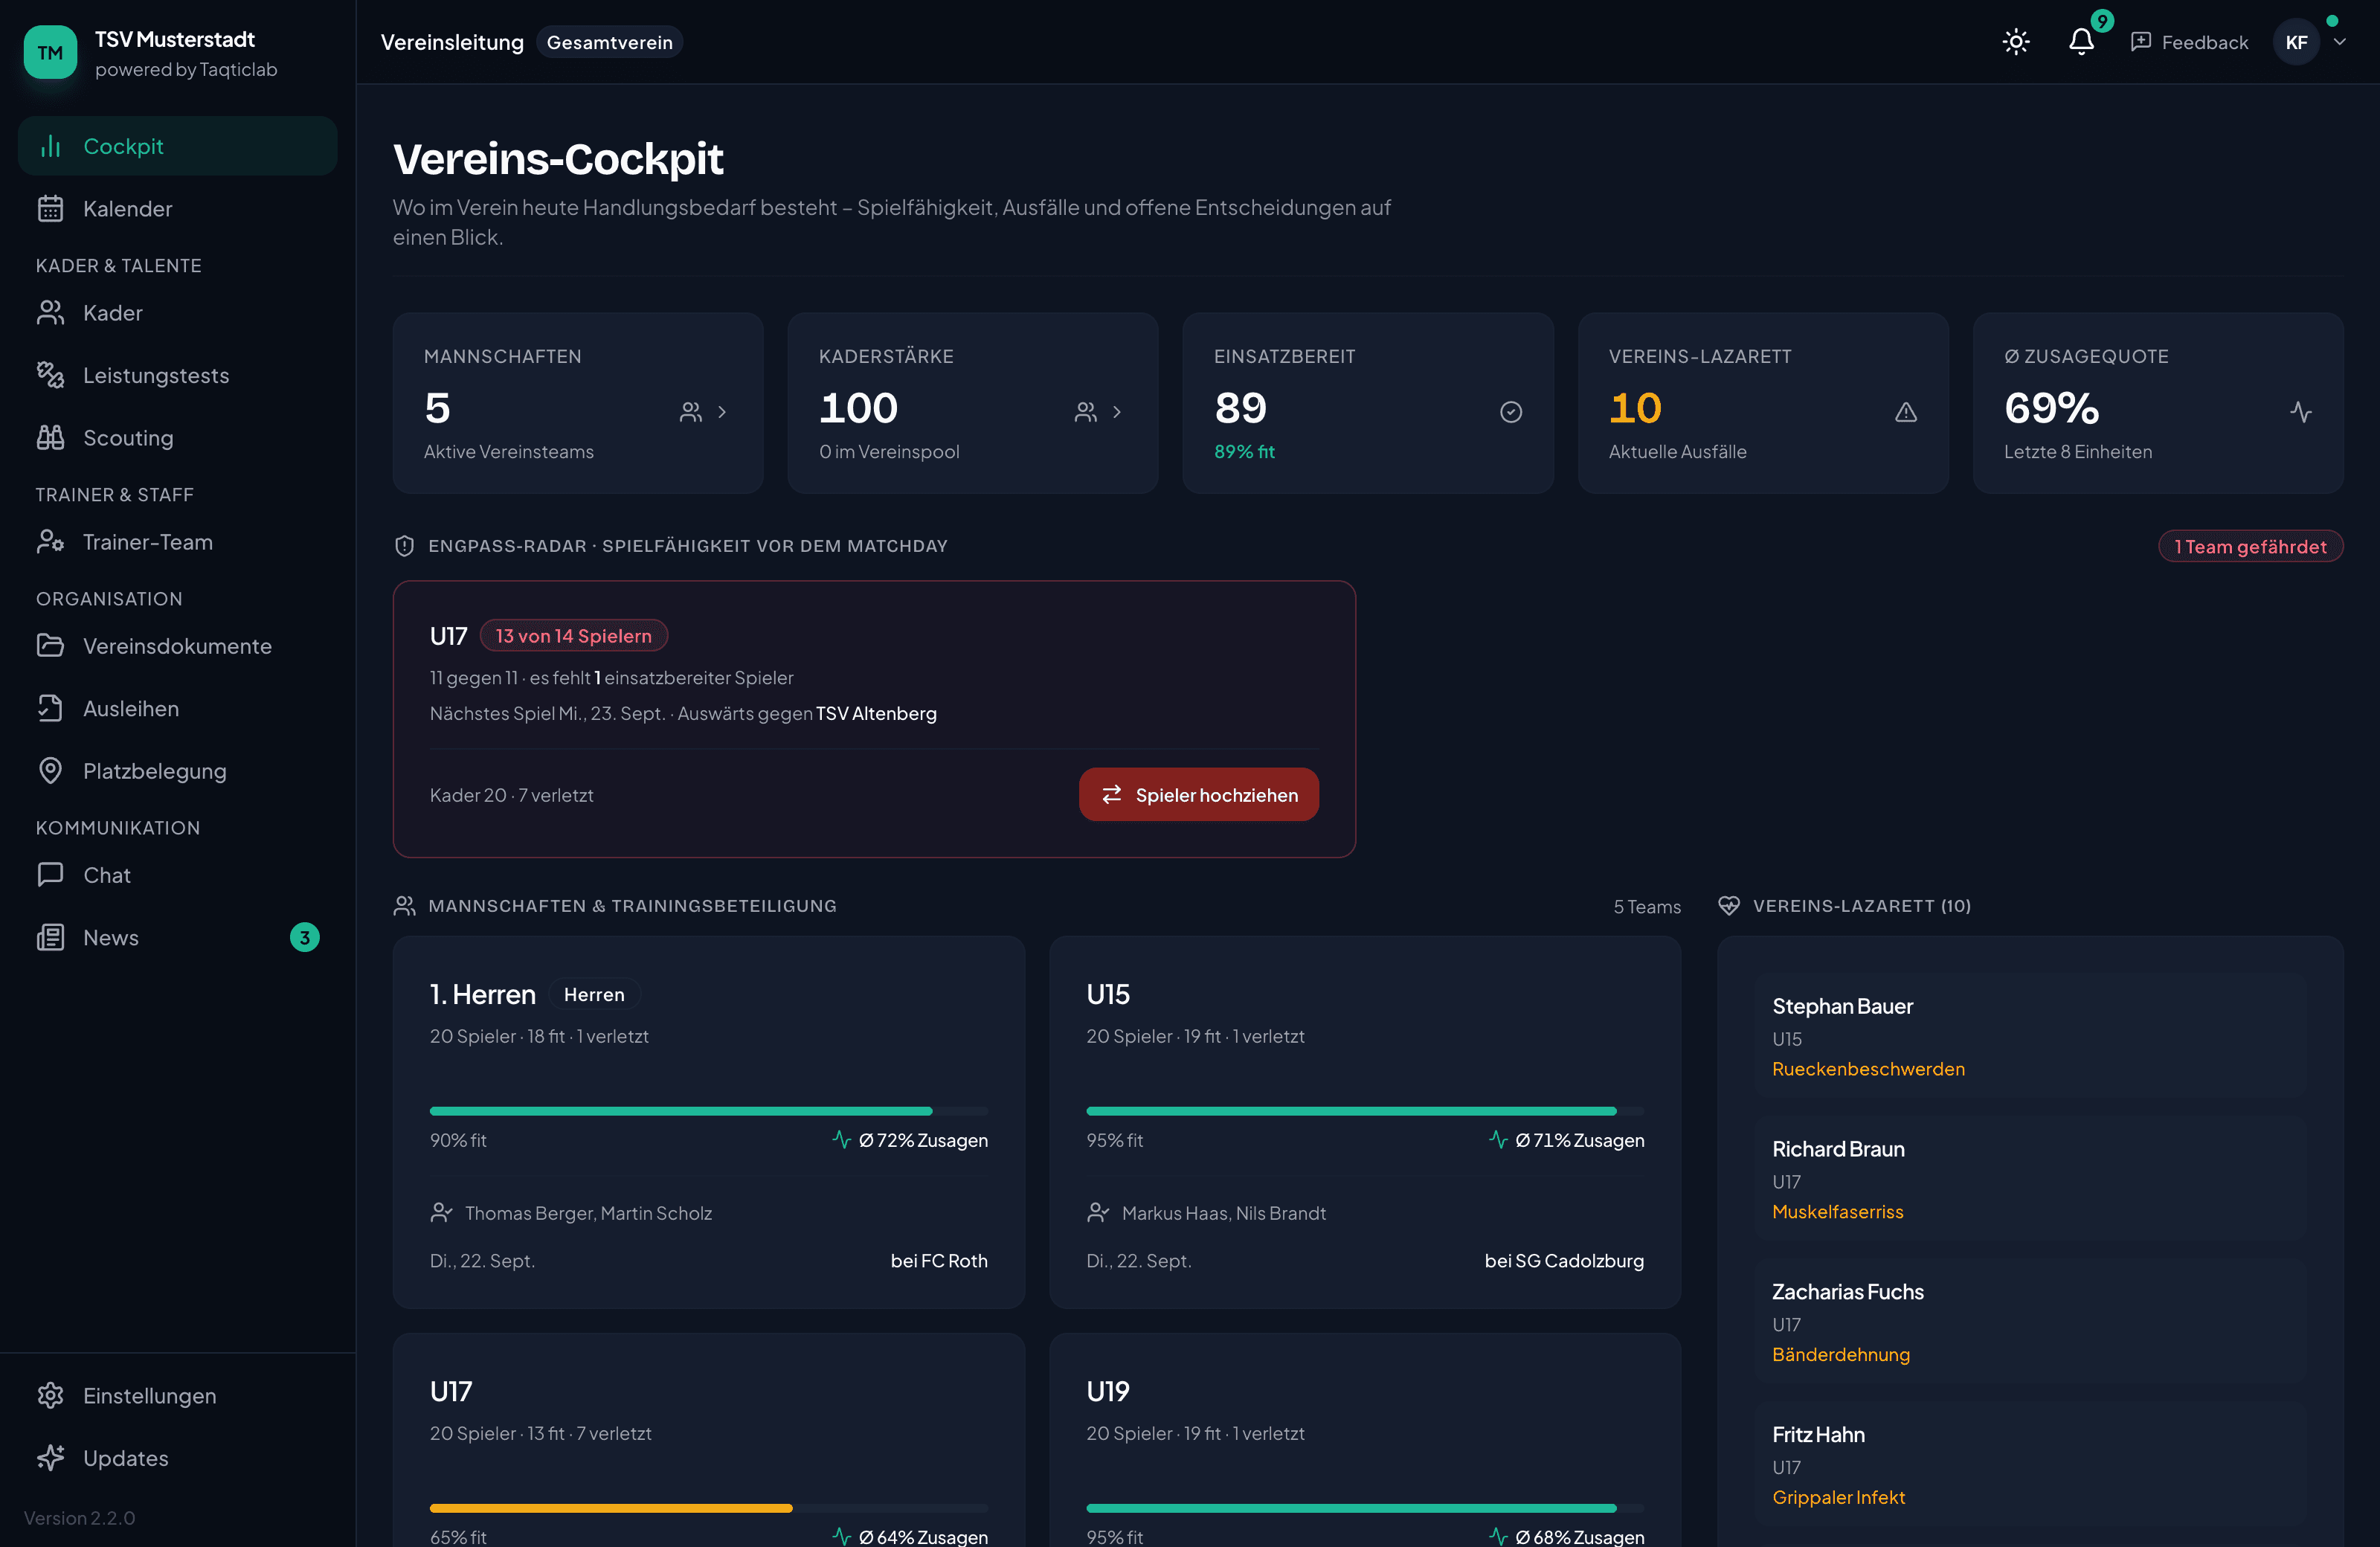Image resolution: width=2380 pixels, height=1547 pixels.
Task: Click the U17 65% fit orange progress bar
Action: pos(709,1508)
